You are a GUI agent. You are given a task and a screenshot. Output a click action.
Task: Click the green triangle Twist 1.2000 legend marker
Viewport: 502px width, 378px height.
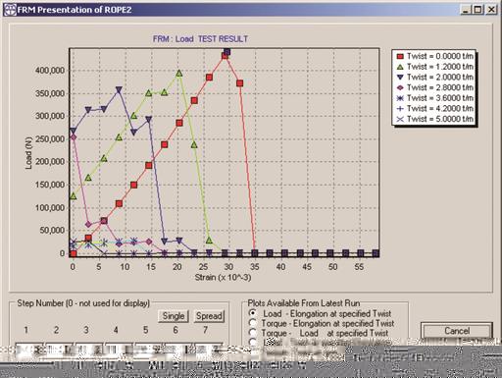(x=400, y=67)
